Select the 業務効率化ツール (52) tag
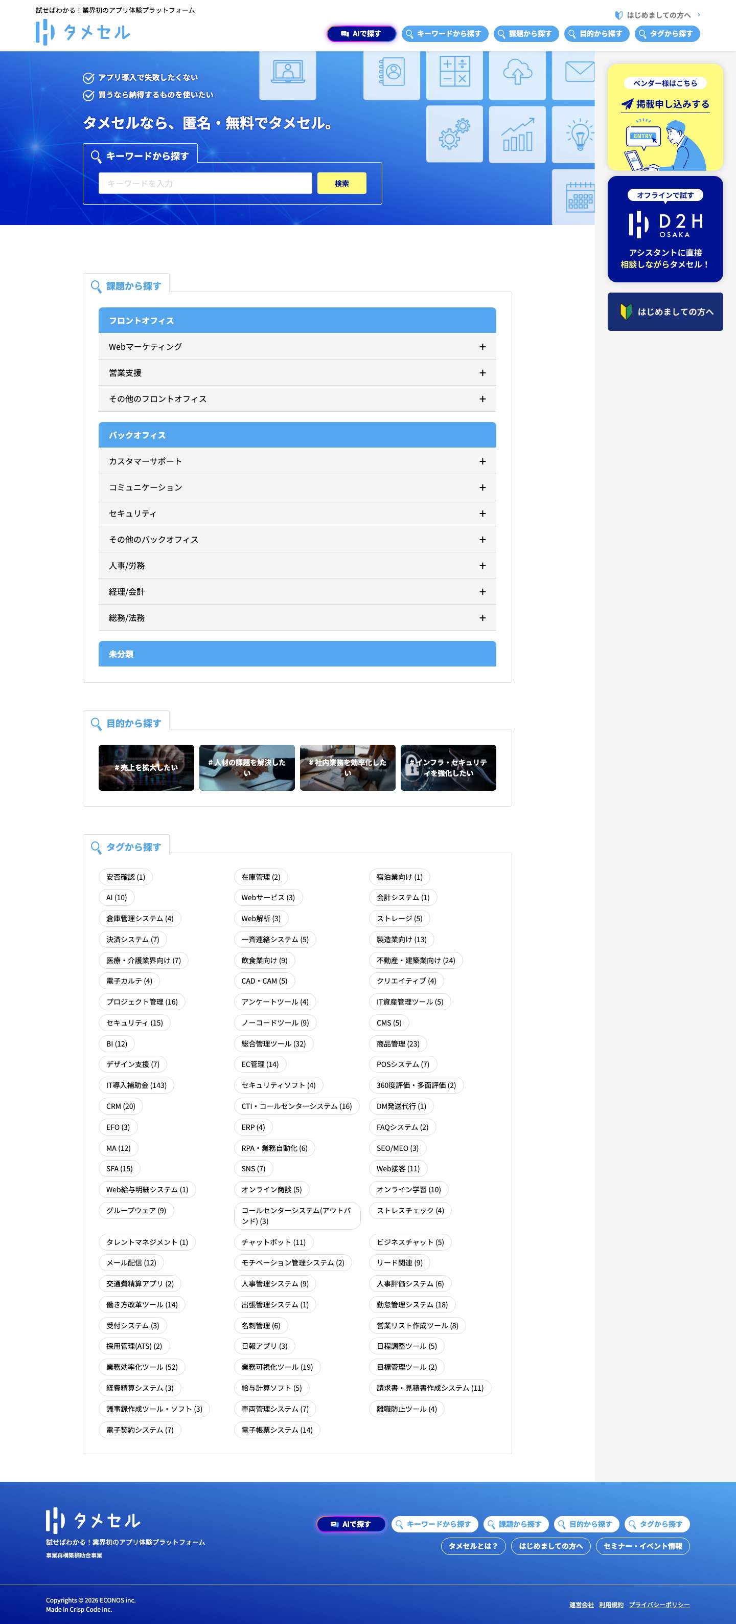Viewport: 736px width, 1624px height. tap(142, 1367)
